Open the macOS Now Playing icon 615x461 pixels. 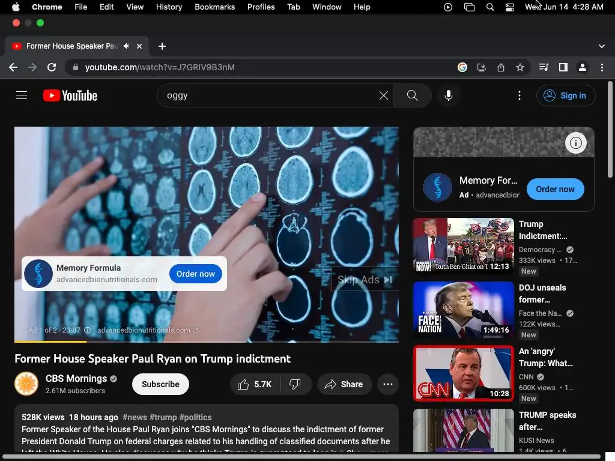[x=447, y=7]
